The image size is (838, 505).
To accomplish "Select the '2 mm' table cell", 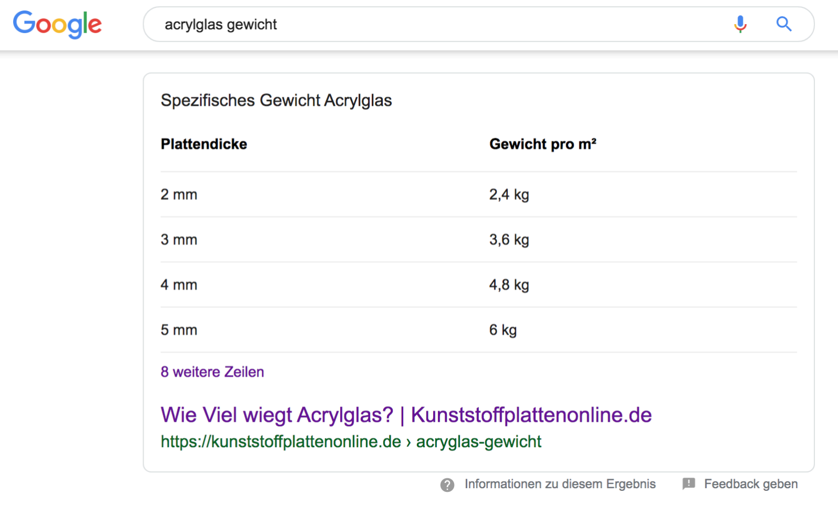I will 179,195.
